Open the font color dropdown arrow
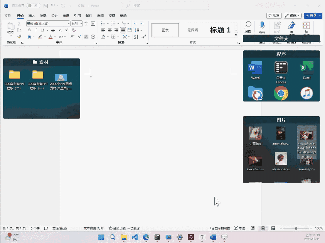 tap(55, 37)
